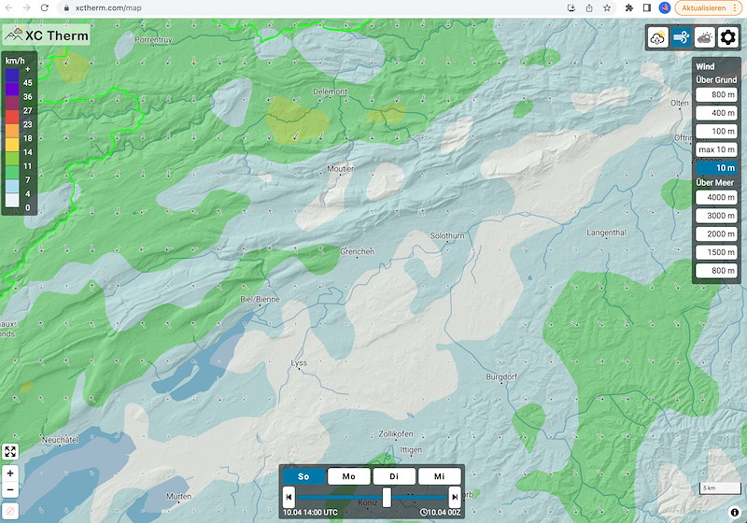
Task: Open the map info icon
Action: [735, 513]
